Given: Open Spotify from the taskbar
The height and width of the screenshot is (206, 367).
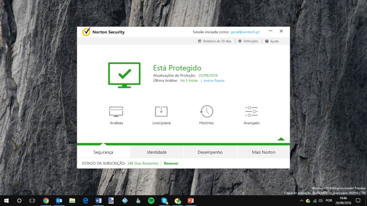Looking at the screenshot, I should (x=151, y=200).
